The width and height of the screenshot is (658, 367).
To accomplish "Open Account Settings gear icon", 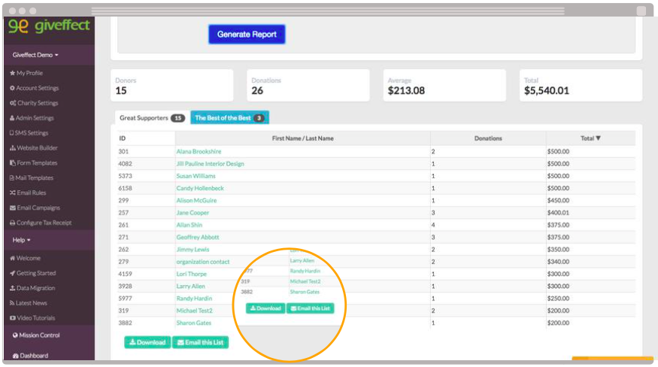I will click(12, 88).
